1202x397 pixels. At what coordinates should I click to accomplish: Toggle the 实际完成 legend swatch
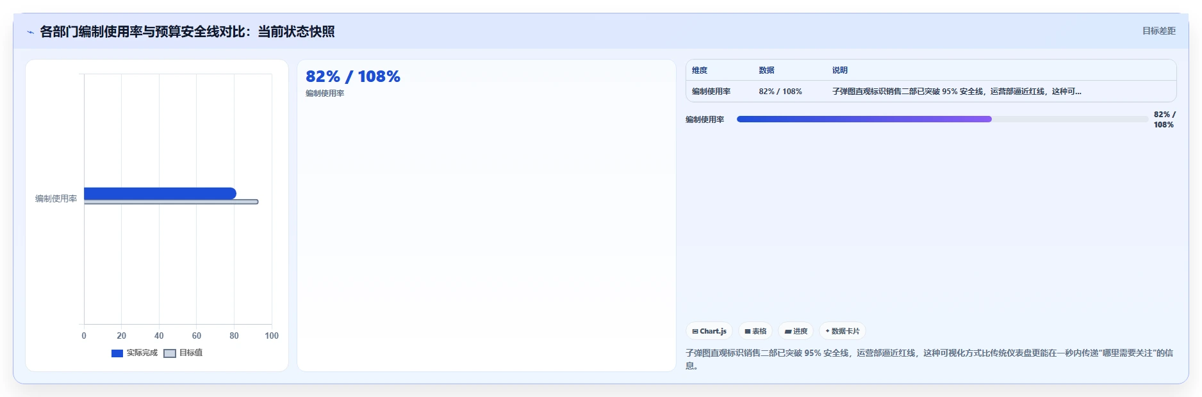[117, 353]
